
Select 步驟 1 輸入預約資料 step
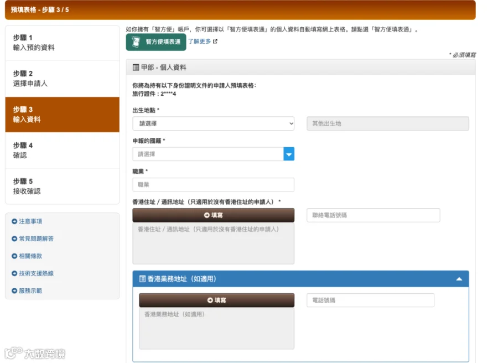click(x=62, y=43)
